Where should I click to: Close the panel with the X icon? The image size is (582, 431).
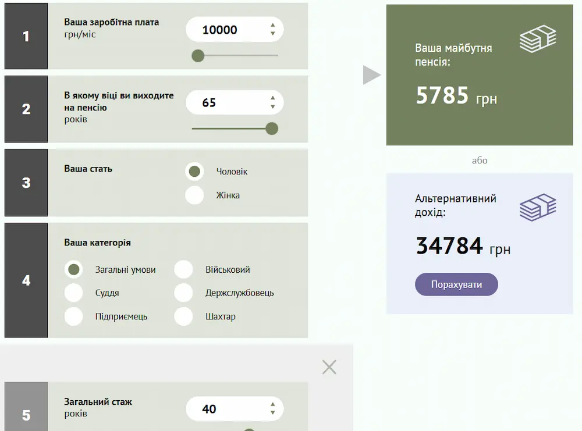pyautogui.click(x=329, y=367)
